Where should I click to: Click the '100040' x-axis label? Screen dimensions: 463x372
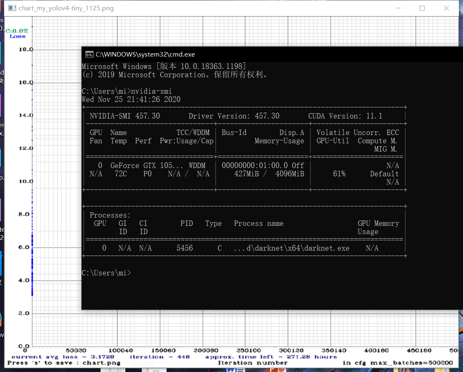121,351
